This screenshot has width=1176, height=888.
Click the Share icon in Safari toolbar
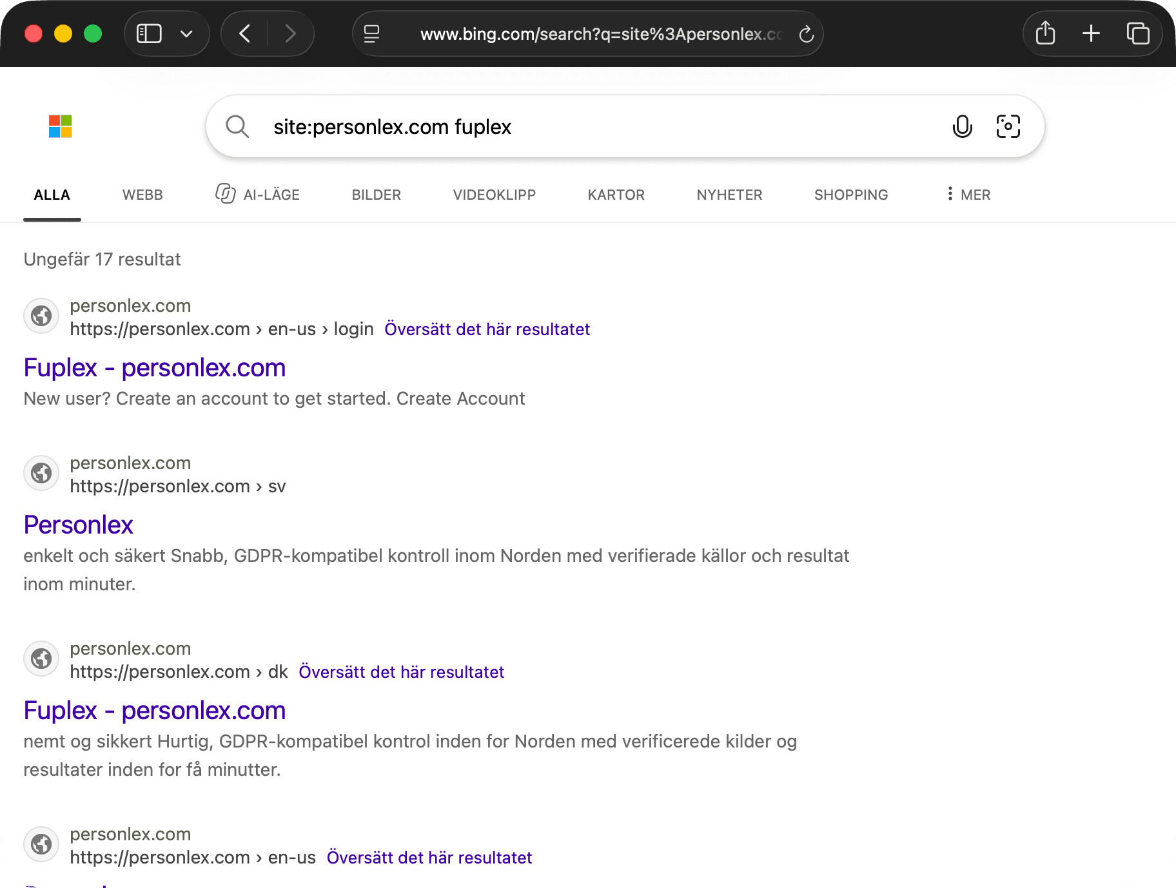click(1045, 33)
